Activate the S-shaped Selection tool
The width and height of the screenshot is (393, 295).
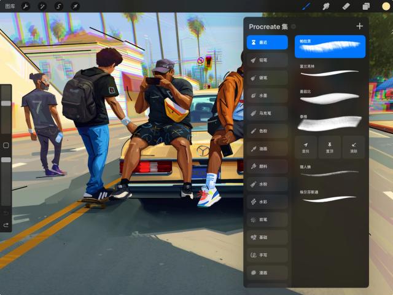tap(59, 6)
